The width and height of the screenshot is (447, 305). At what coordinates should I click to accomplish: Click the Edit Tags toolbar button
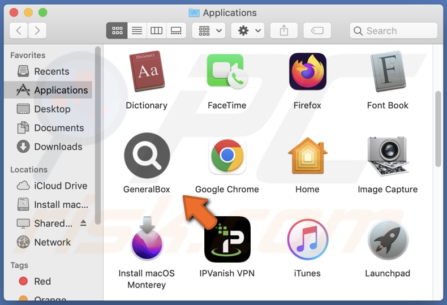click(317, 31)
